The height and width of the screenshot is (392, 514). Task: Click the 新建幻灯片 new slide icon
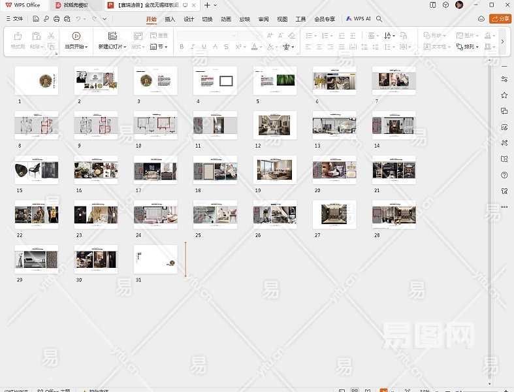point(112,36)
